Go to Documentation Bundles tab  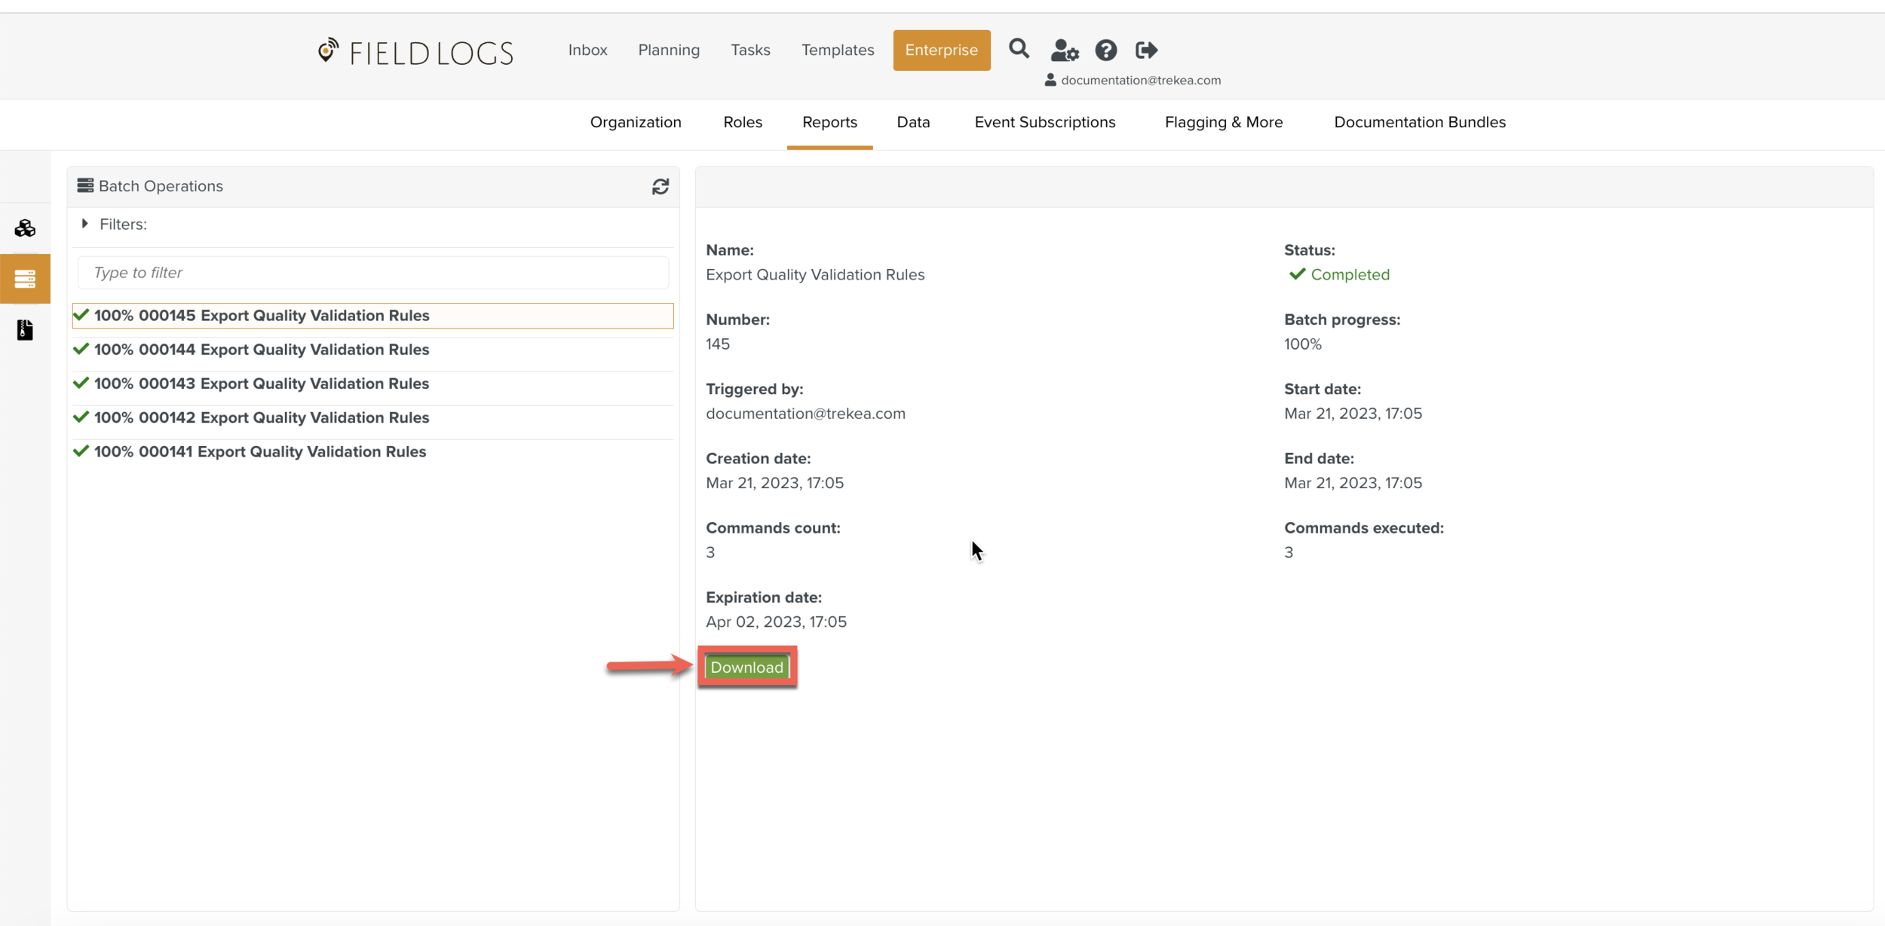1419,122
